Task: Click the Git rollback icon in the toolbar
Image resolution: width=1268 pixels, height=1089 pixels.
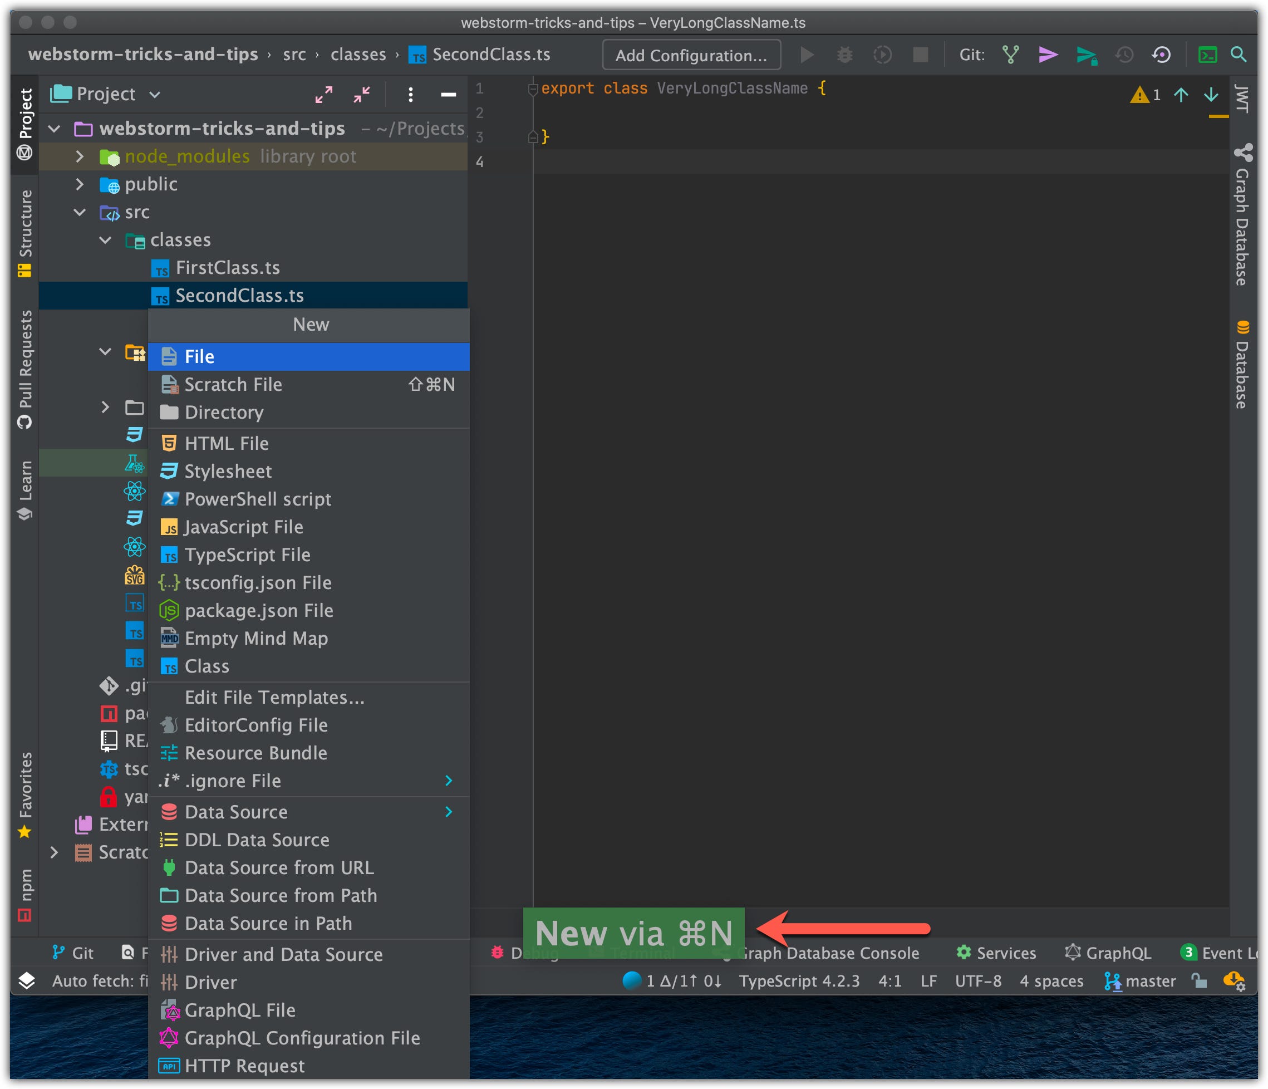Action: (1161, 55)
